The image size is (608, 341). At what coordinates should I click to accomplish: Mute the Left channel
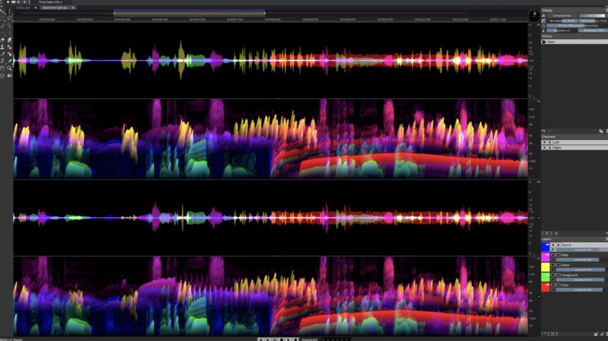click(544, 142)
